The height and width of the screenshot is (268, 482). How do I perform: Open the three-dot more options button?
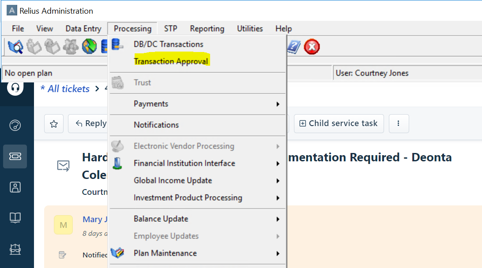(x=399, y=123)
